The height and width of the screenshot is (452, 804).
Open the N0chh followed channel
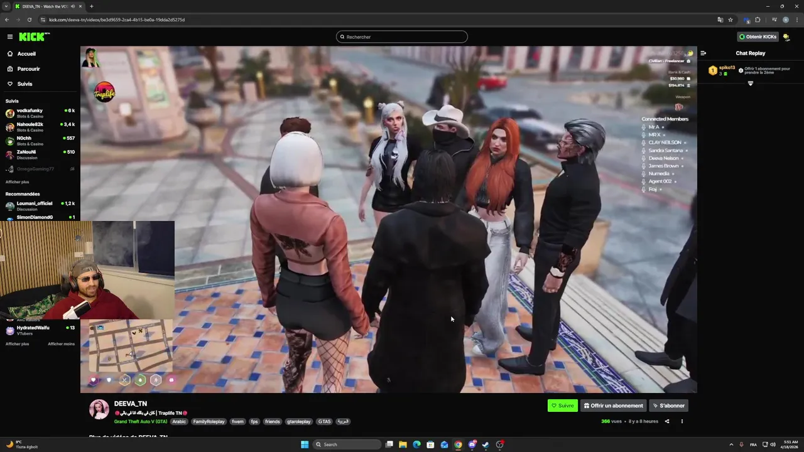pyautogui.click(x=40, y=141)
